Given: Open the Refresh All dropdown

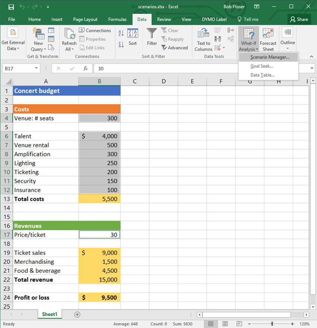Looking at the screenshot, I should click(69, 40).
